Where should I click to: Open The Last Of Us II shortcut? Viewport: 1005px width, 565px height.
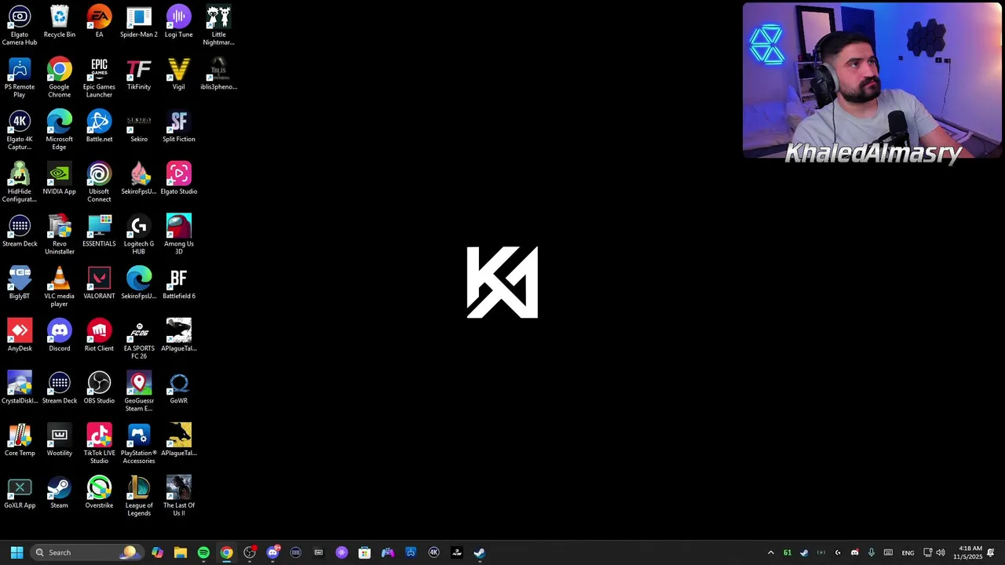(x=179, y=496)
